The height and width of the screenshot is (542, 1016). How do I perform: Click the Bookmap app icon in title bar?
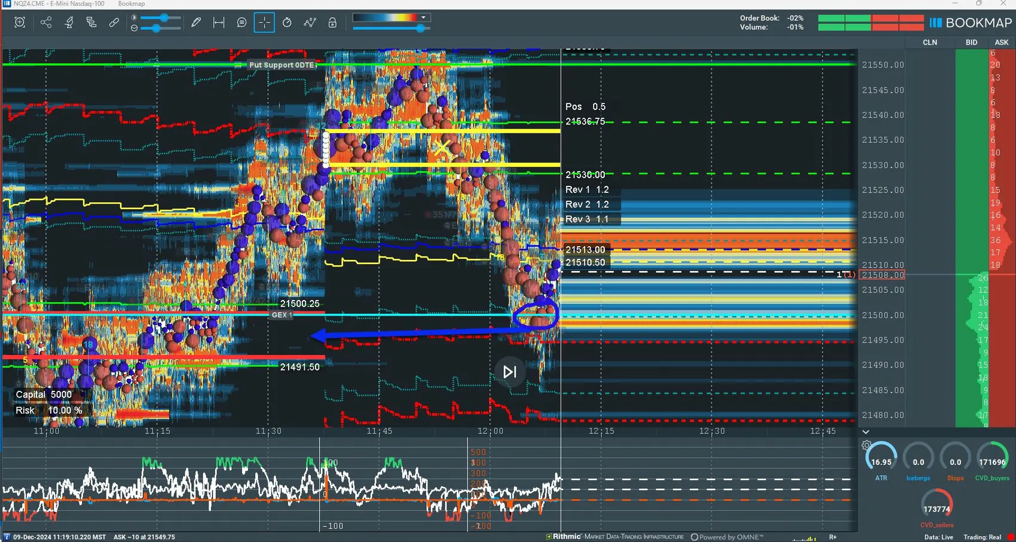(7, 4)
